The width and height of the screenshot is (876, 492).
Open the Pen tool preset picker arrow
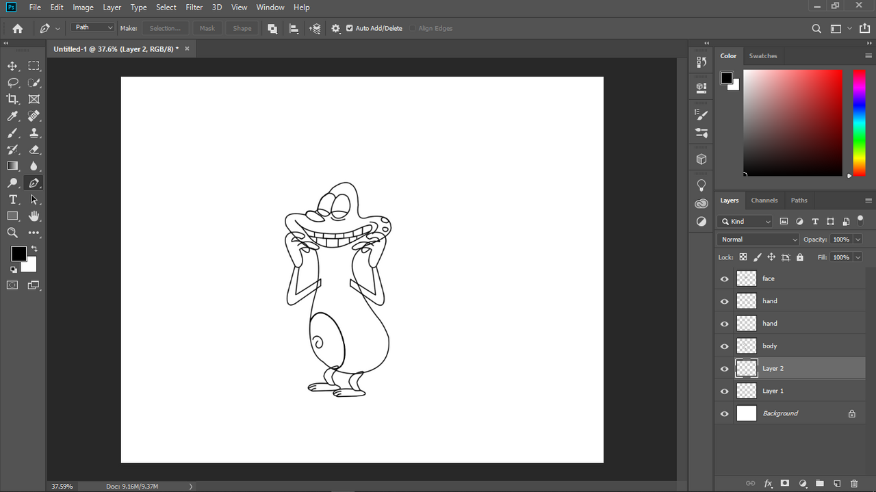point(57,29)
